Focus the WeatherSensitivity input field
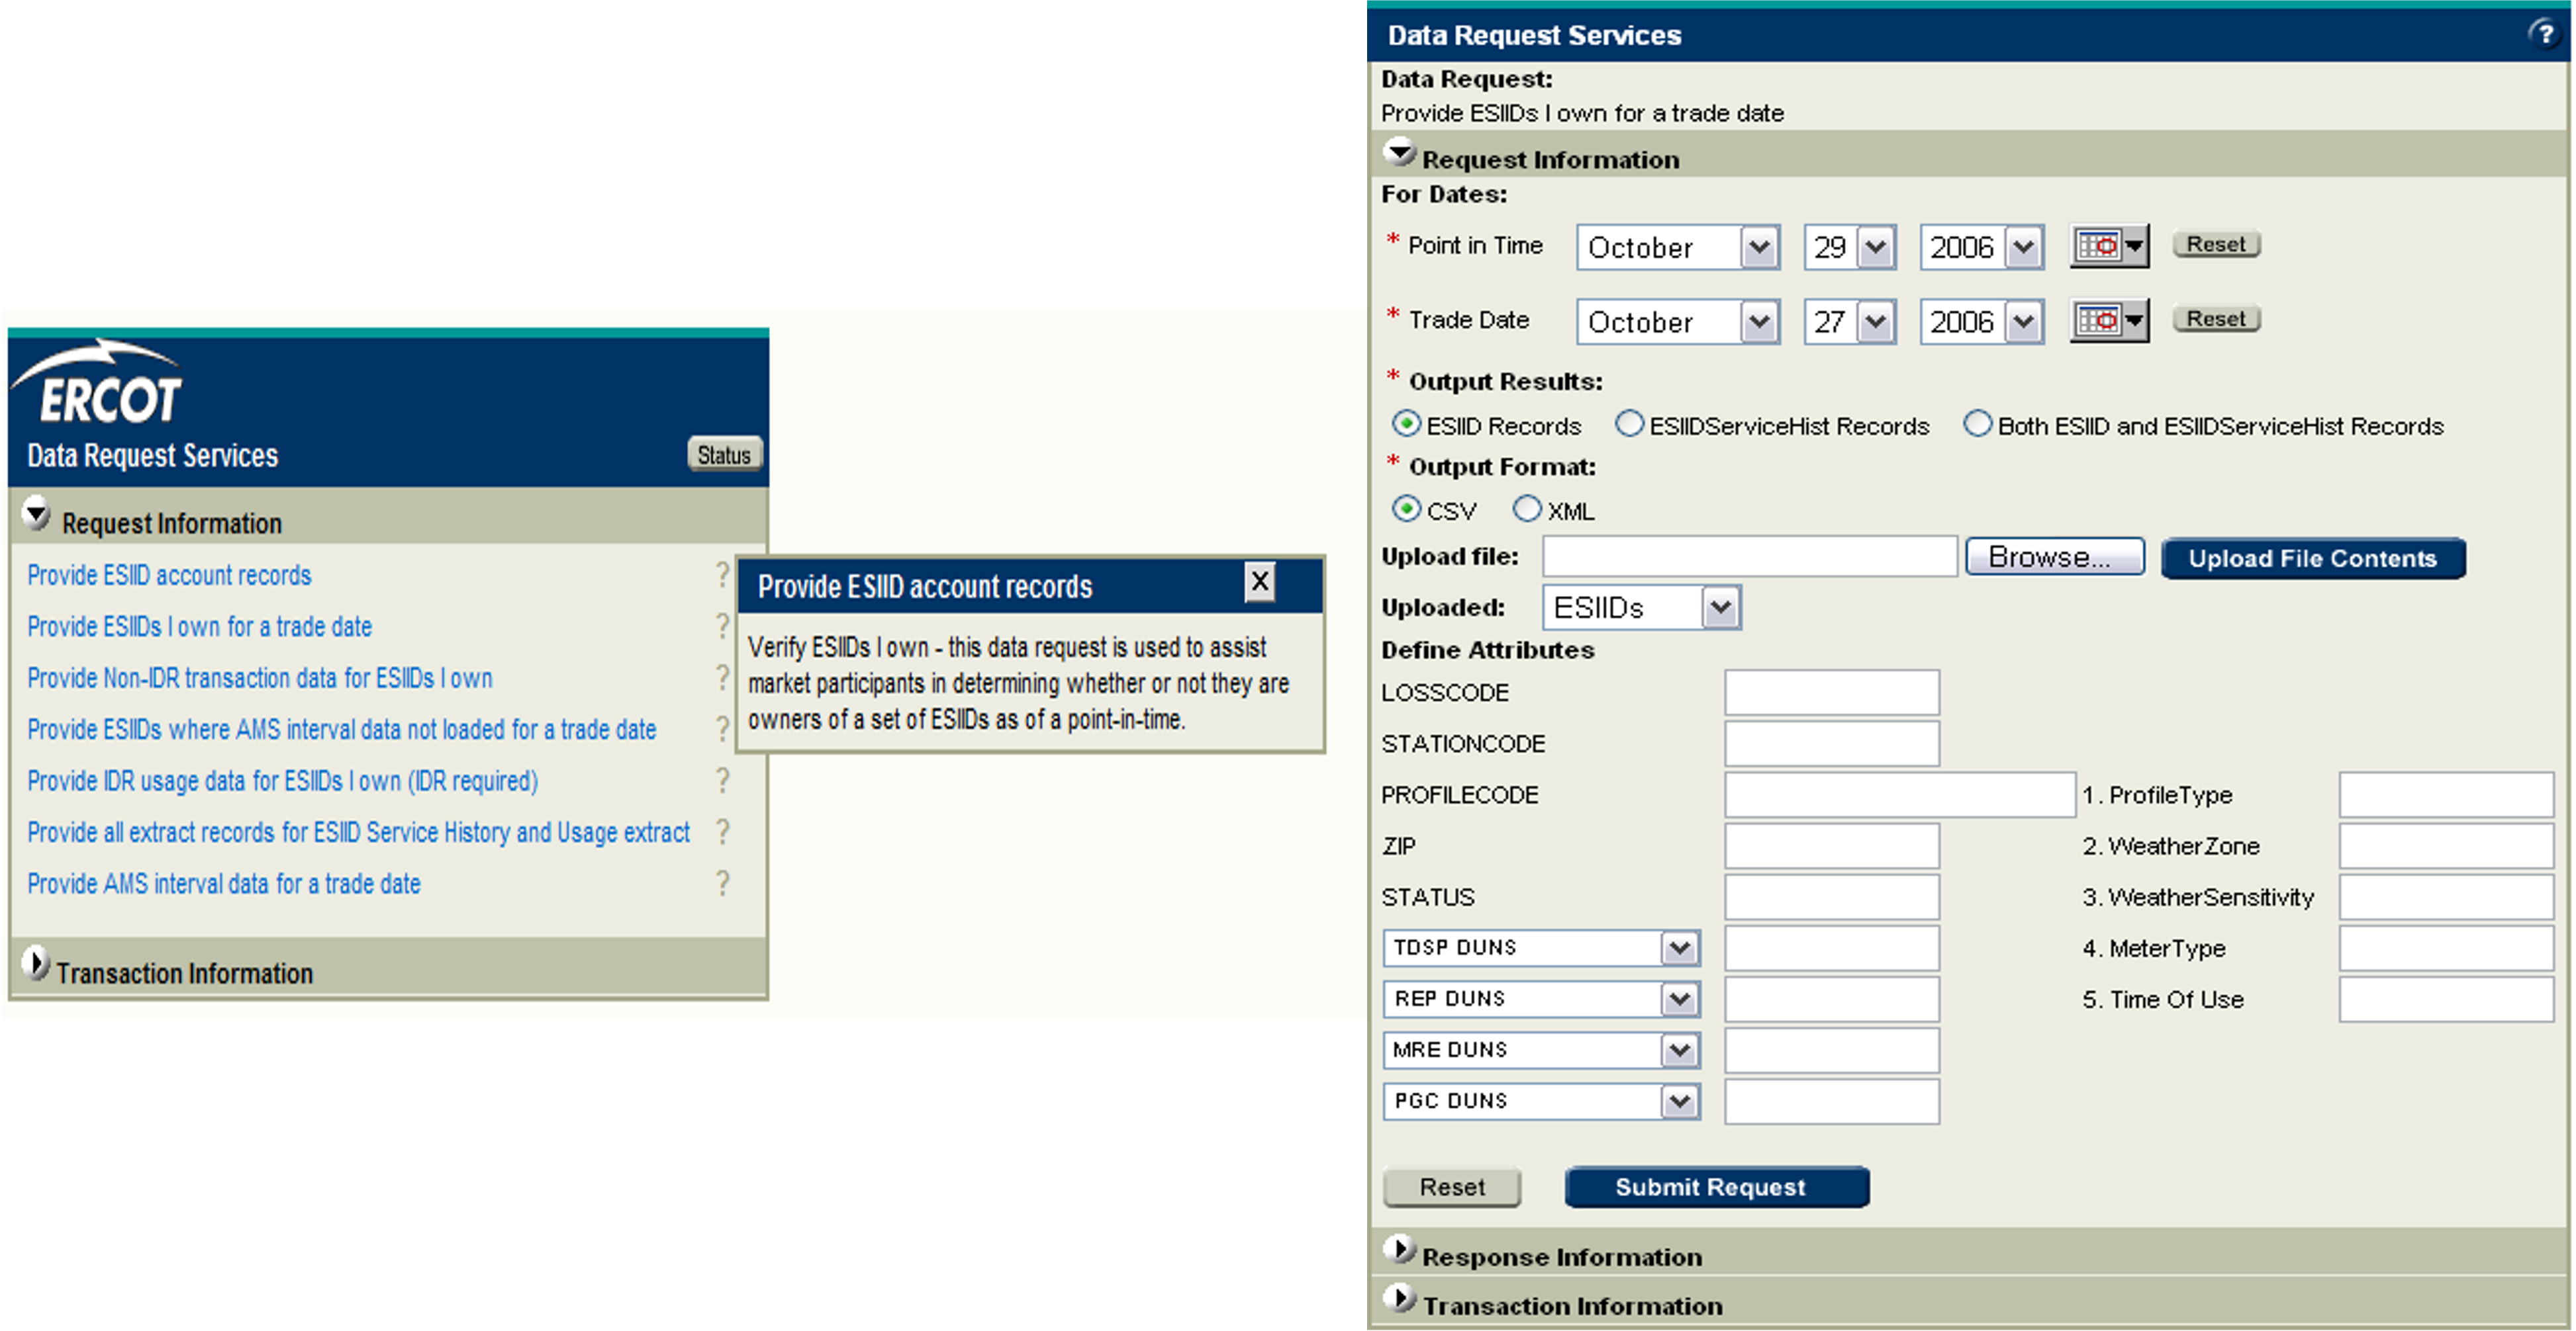Screen dimensions: 2576x1331 (x=2446, y=896)
